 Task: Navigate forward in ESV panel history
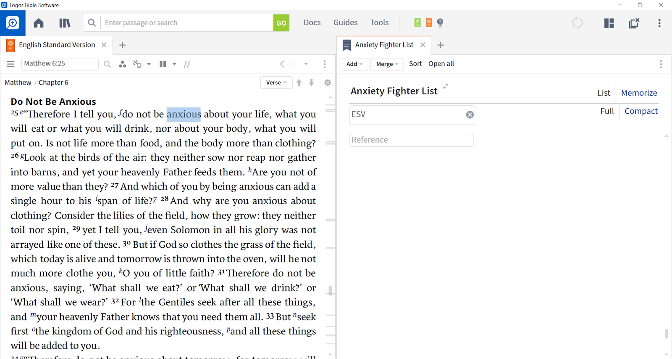(293, 64)
